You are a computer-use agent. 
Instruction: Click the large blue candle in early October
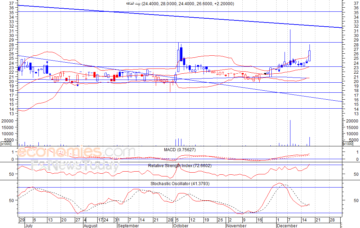(x=181, y=54)
